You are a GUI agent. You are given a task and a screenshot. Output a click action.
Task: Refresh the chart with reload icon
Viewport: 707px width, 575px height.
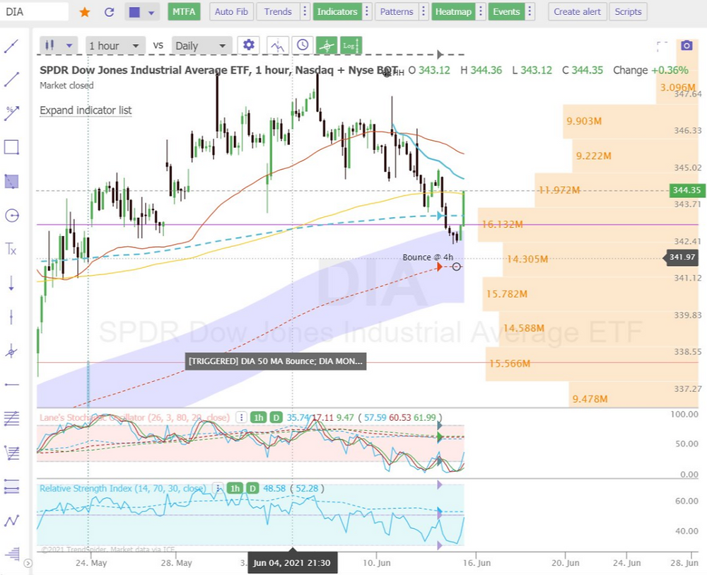pyautogui.click(x=109, y=12)
